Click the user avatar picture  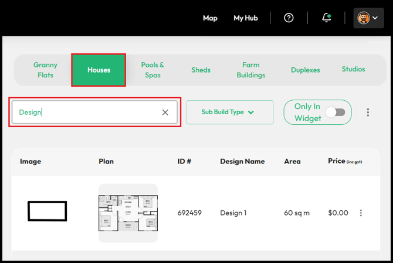click(x=364, y=18)
